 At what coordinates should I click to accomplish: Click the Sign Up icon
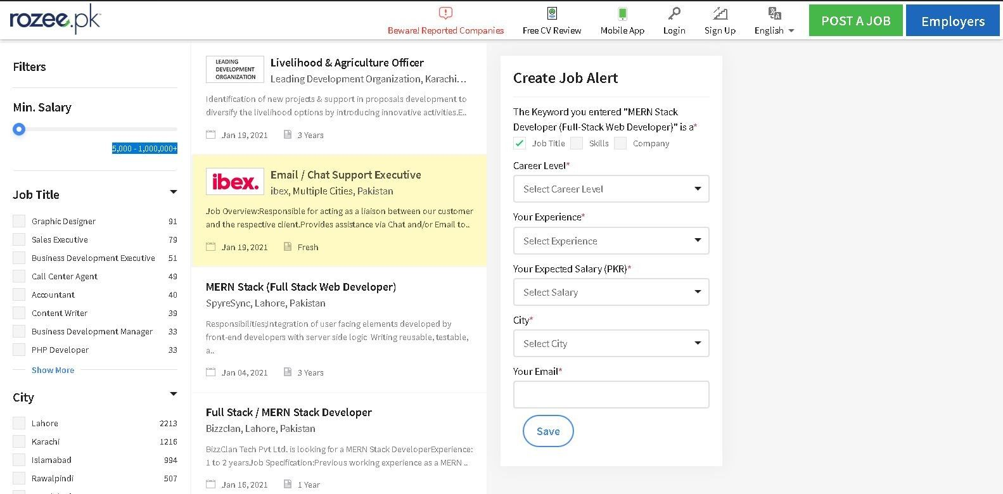coord(720,13)
